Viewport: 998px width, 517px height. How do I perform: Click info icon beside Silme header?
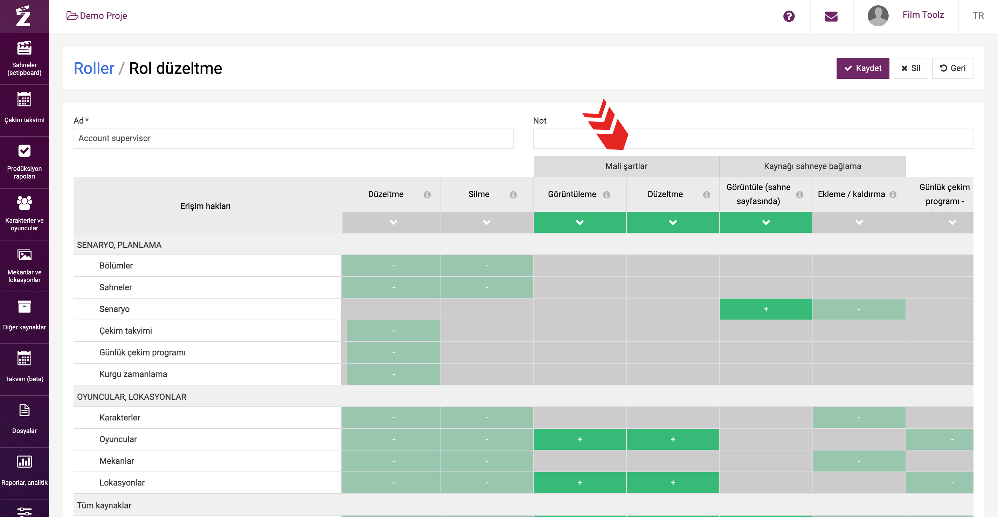point(513,194)
